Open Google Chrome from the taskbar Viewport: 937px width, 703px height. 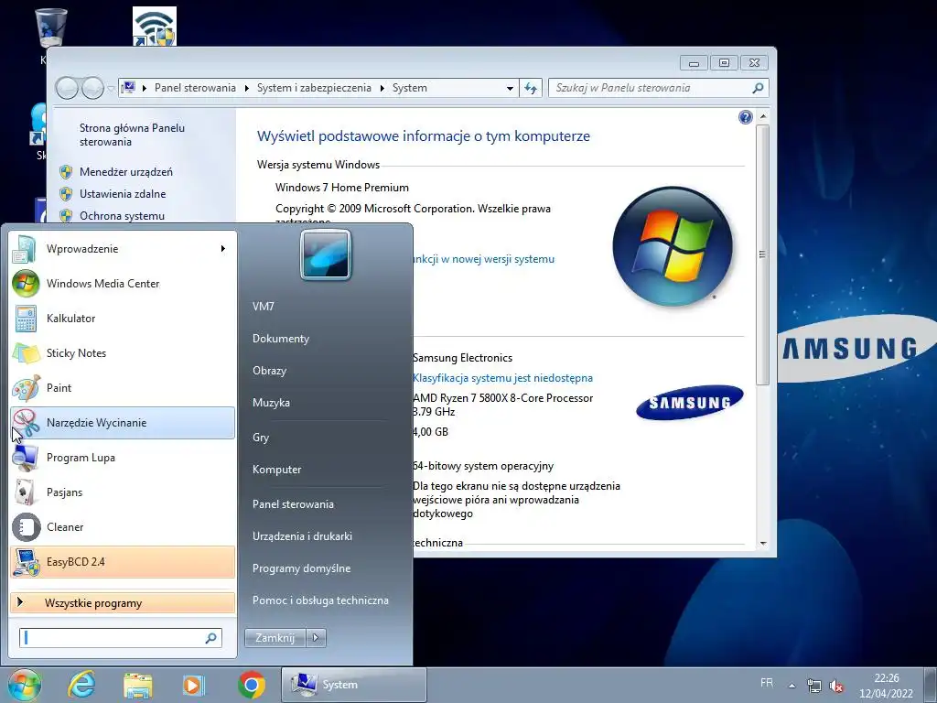point(252,685)
